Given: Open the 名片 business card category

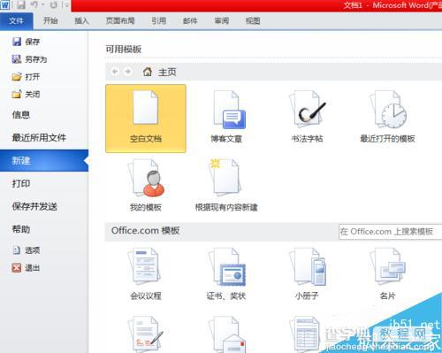Looking at the screenshot, I should [387, 274].
